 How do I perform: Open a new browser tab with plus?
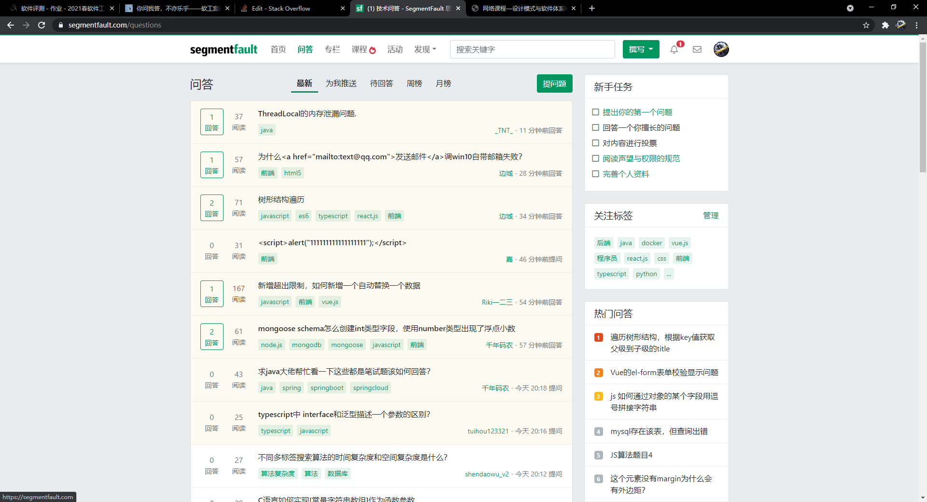[x=592, y=8]
